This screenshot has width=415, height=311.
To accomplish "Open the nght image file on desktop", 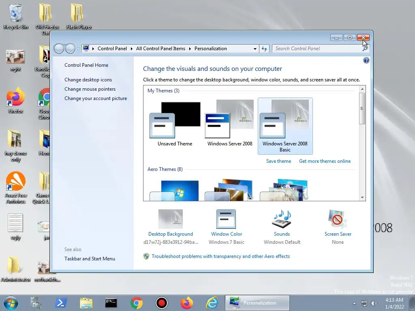I will (x=16, y=60).
